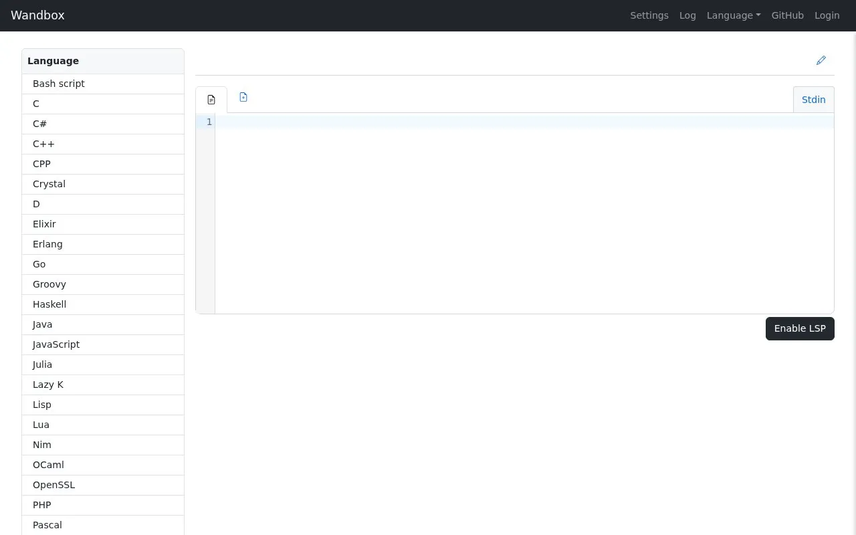Click the Login link

pos(827,15)
